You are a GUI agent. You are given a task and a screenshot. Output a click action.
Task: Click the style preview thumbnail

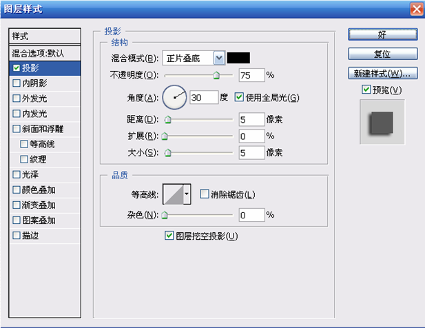pos(382,122)
